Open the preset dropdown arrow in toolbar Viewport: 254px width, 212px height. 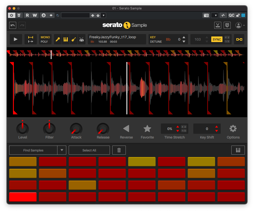[x=103, y=15]
